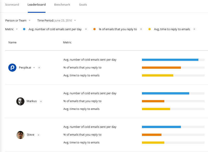Open the Time Period date dropdown

pos(57,21)
